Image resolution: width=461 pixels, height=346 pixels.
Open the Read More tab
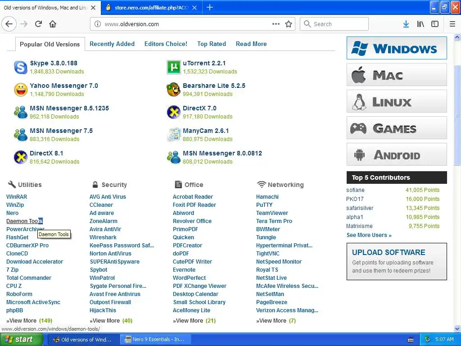coord(251,44)
